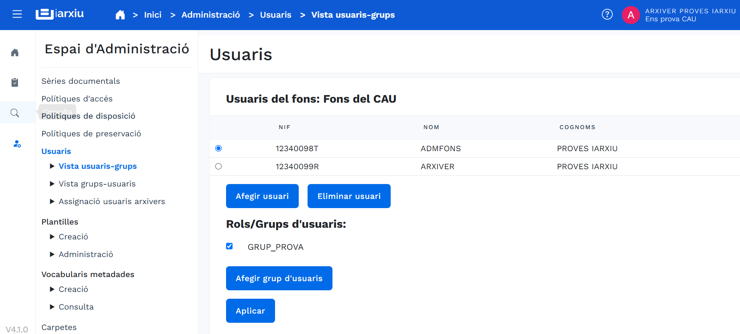Screen dimensions: 740x334
Task: Open Polítiques de preservació menu item
Action: tap(91, 134)
